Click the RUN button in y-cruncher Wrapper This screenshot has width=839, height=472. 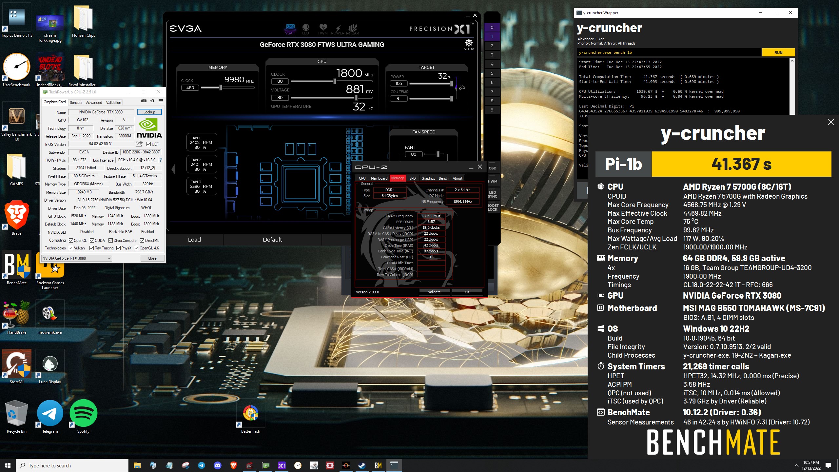(778, 52)
